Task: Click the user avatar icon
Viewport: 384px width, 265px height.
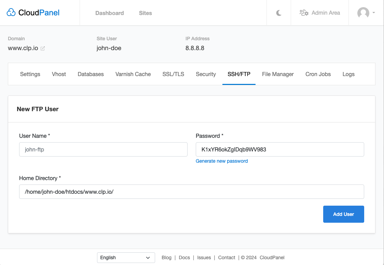Action: [x=363, y=13]
